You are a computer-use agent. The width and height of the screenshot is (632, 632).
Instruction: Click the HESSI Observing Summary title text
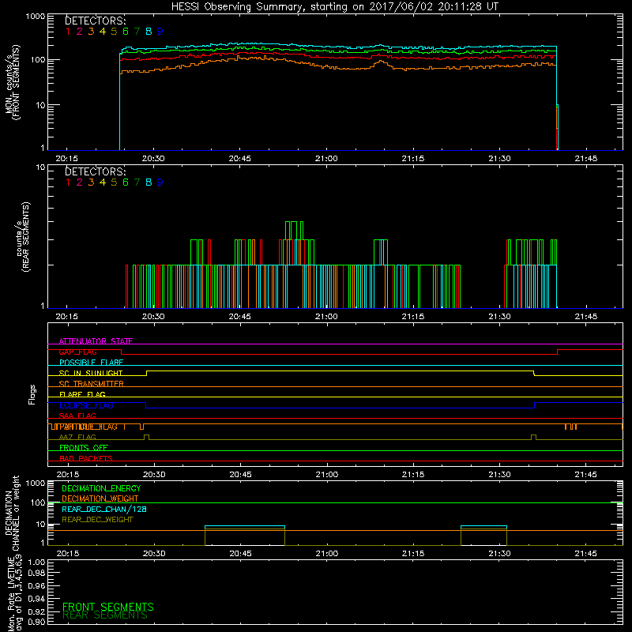tap(334, 7)
